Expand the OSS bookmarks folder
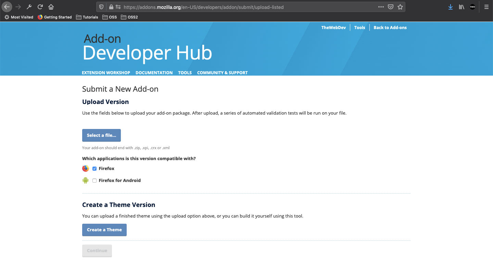 pyautogui.click(x=110, y=17)
